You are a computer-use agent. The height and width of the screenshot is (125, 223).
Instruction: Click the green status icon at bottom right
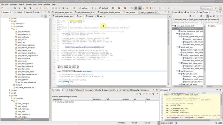(221, 123)
